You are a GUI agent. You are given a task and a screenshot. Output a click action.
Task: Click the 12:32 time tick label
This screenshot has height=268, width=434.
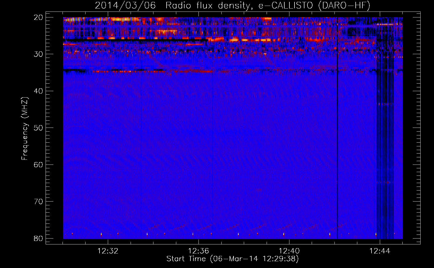108,251
